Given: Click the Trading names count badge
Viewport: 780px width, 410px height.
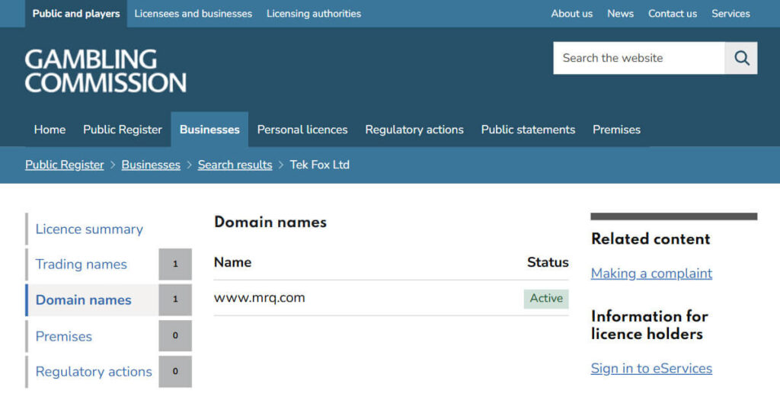Looking at the screenshot, I should pyautogui.click(x=175, y=264).
